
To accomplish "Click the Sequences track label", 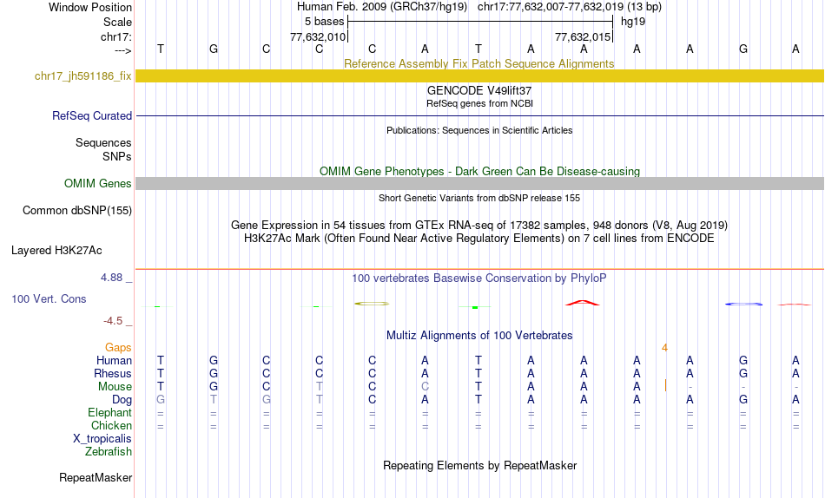I will 103,142.
